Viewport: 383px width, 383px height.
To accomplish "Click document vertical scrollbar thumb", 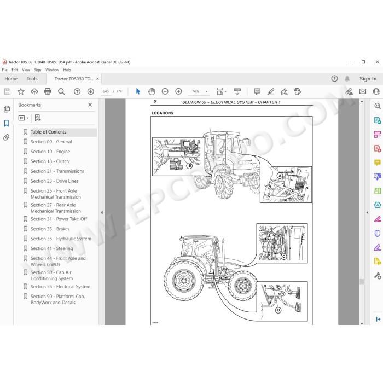I will [362, 282].
